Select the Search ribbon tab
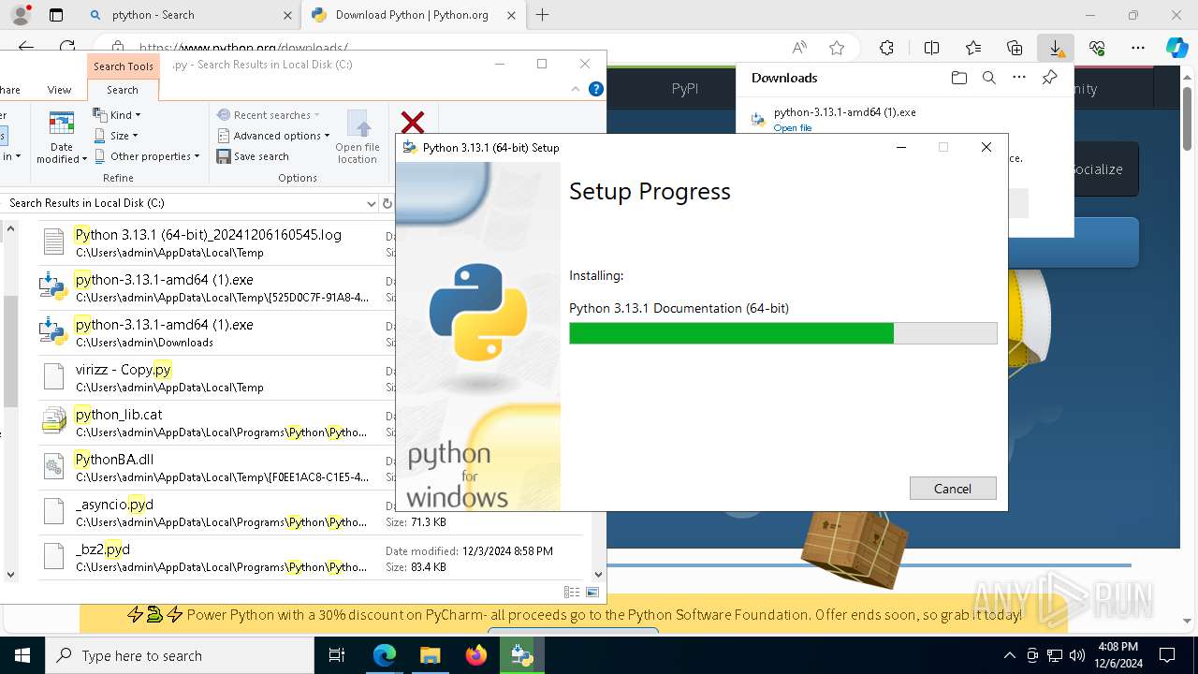 pos(123,90)
